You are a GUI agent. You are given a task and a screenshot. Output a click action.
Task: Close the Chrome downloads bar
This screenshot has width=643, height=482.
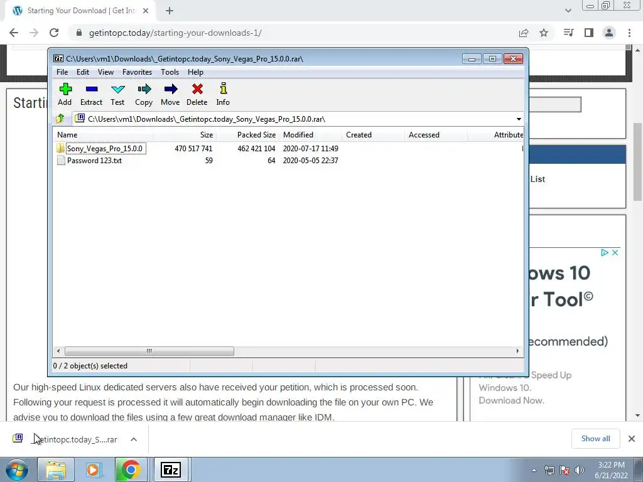tap(632, 439)
